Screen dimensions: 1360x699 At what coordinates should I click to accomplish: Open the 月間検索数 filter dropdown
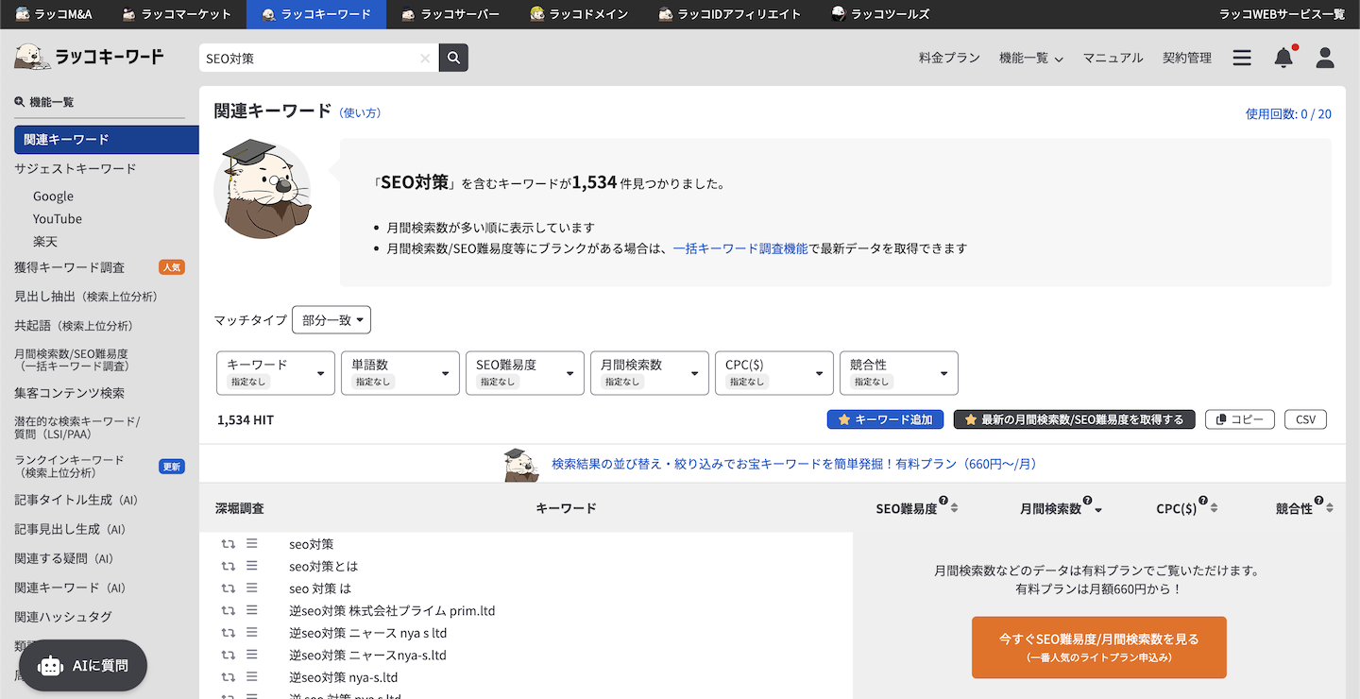coord(650,373)
